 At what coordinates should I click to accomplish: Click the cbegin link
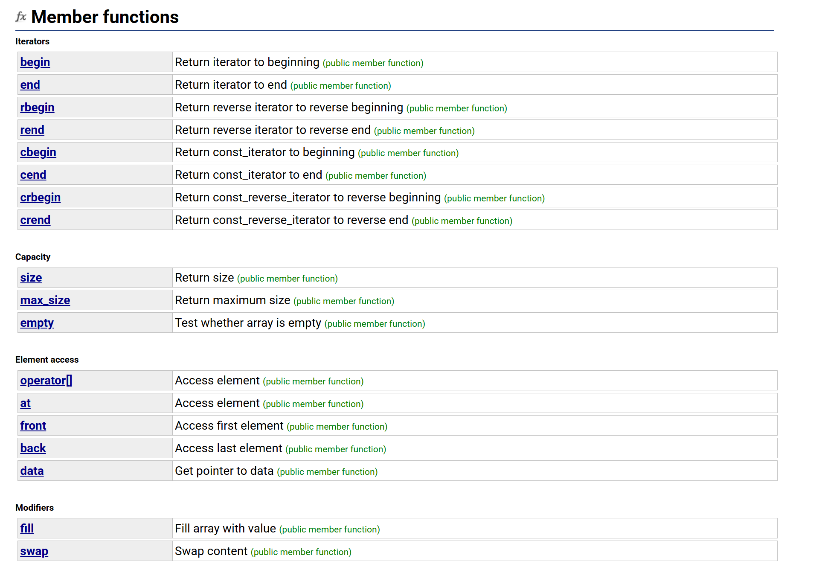point(38,152)
